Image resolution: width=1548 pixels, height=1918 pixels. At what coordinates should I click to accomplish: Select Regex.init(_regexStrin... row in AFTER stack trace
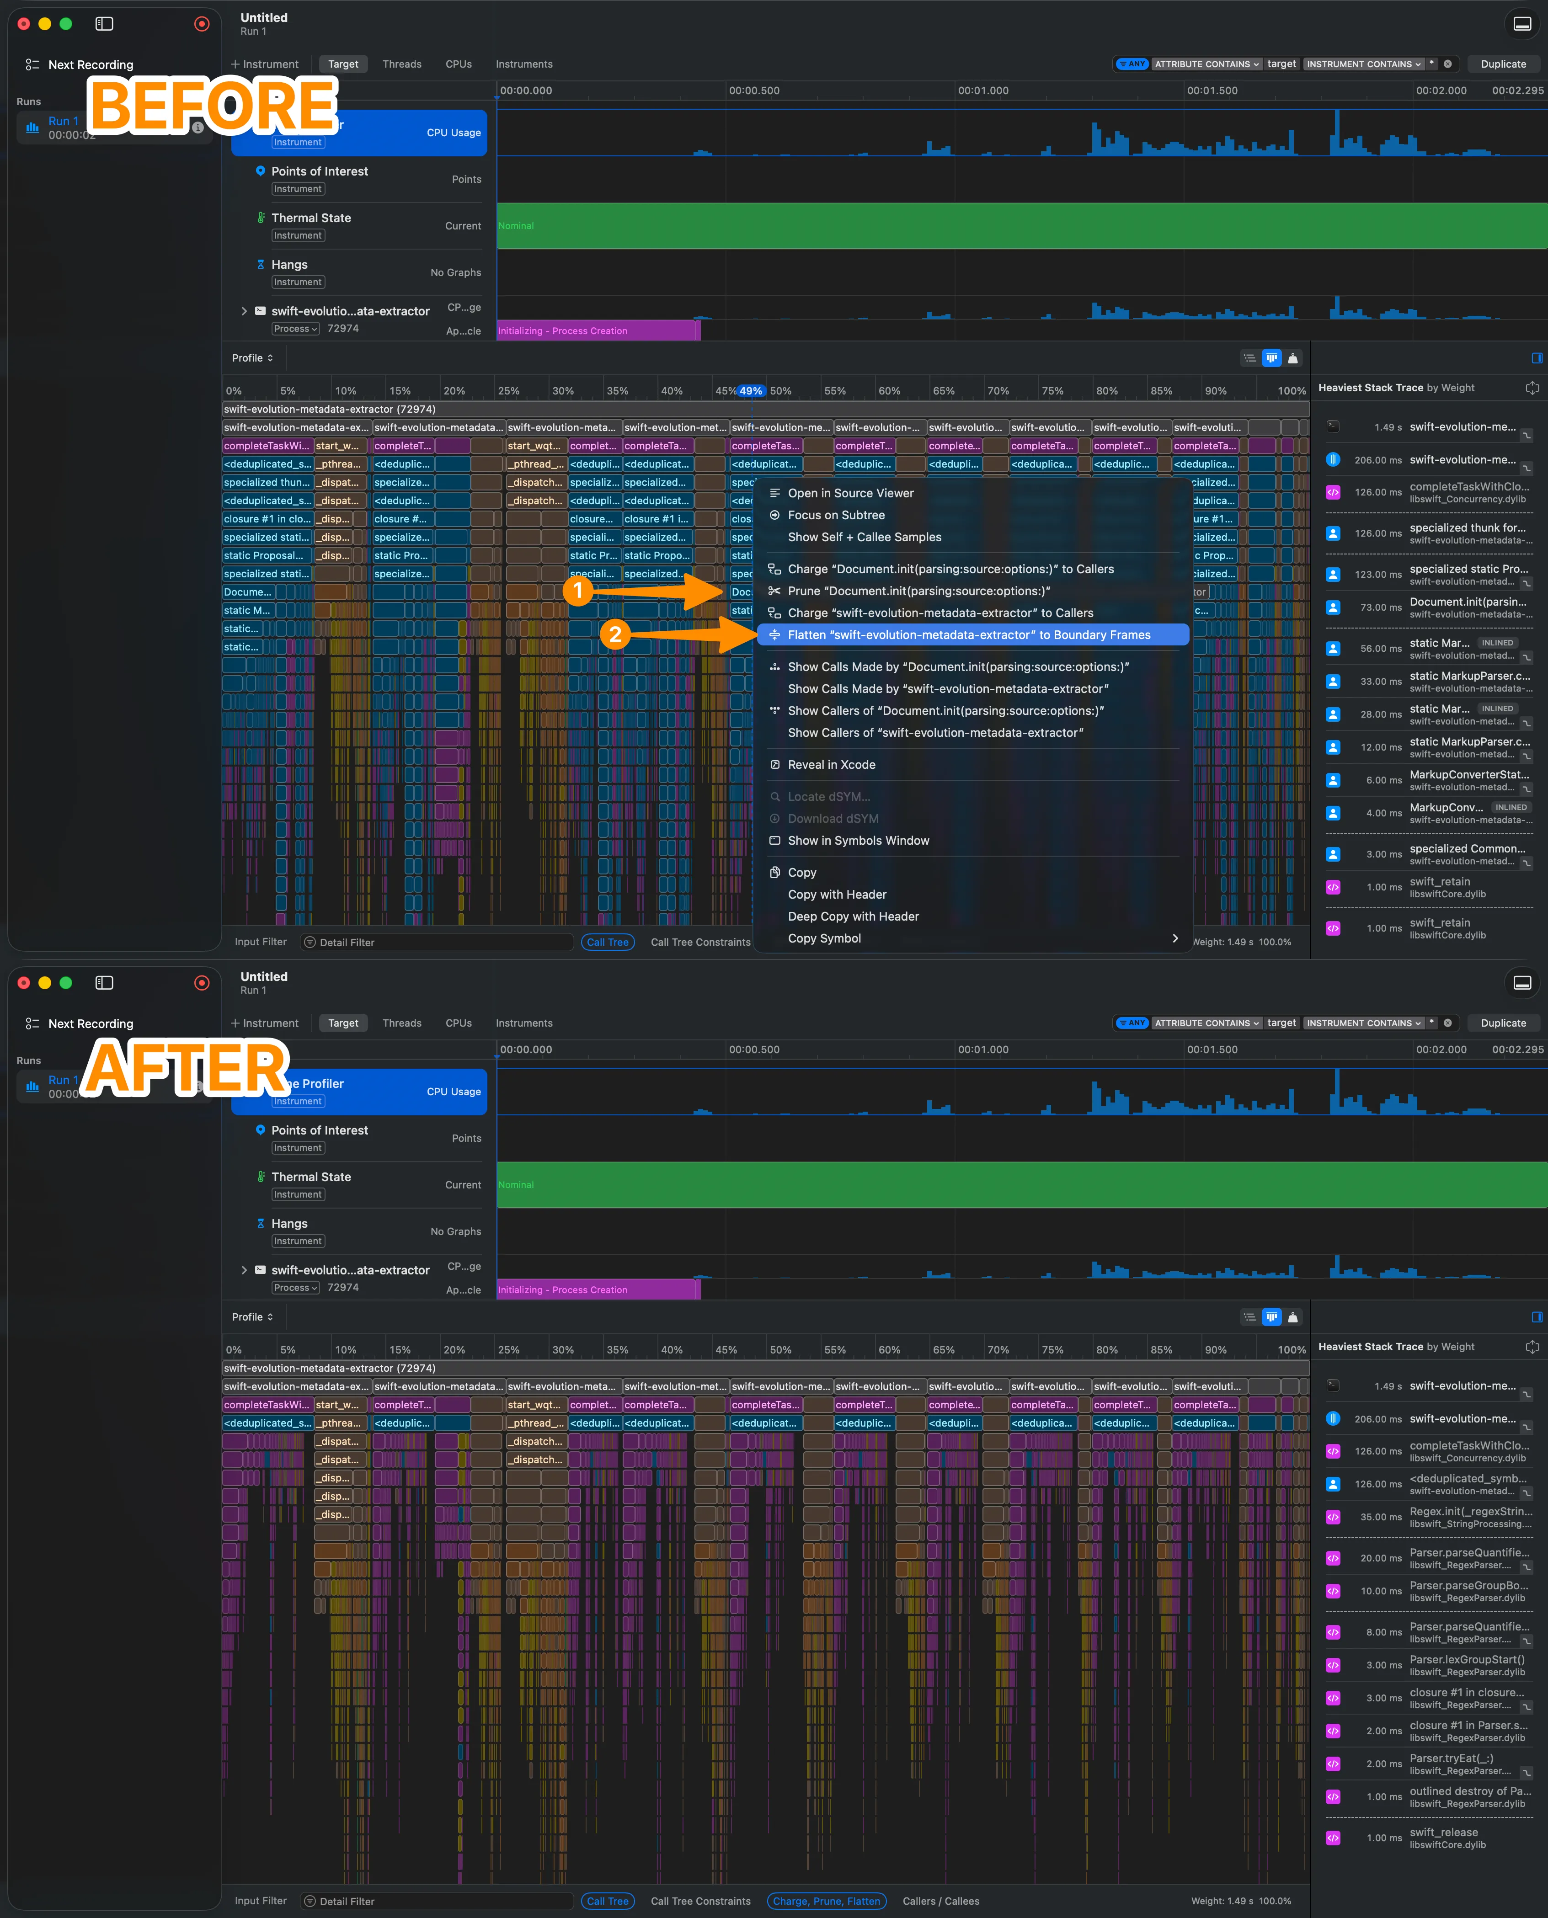coord(1429,1517)
